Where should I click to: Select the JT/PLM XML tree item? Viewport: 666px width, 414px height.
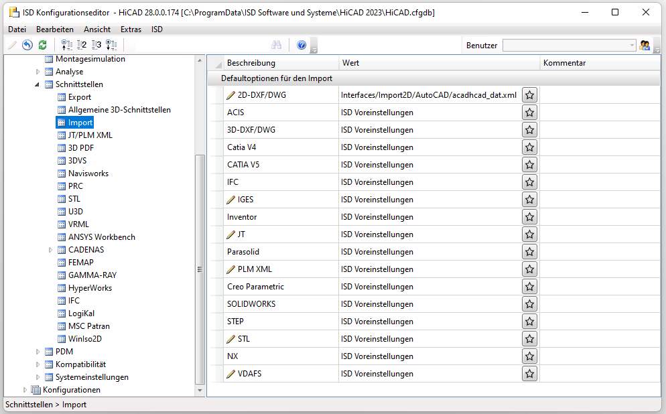point(90,135)
